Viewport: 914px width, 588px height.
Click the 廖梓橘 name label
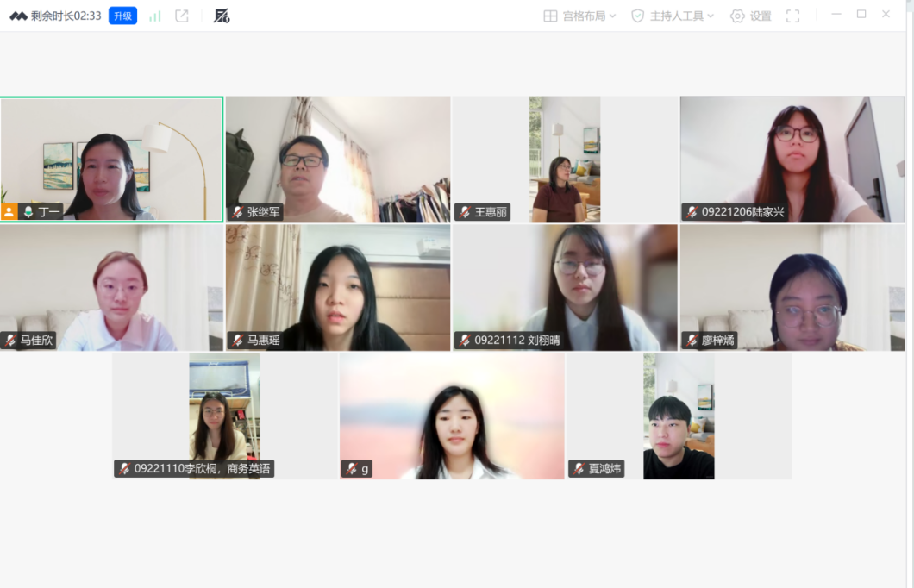tap(717, 341)
